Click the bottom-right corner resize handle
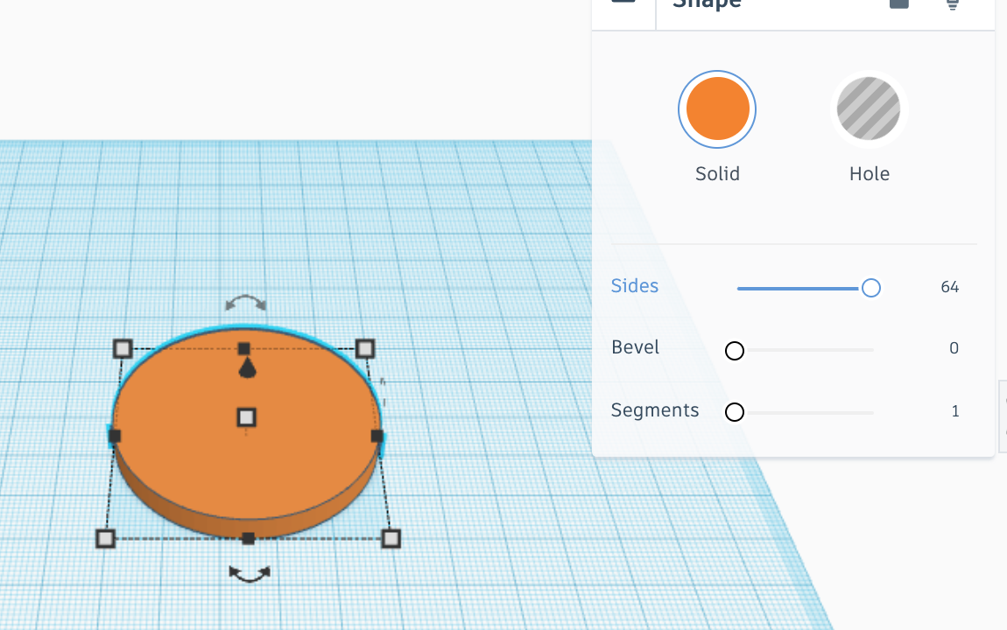The height and width of the screenshot is (630, 1007). point(391,538)
